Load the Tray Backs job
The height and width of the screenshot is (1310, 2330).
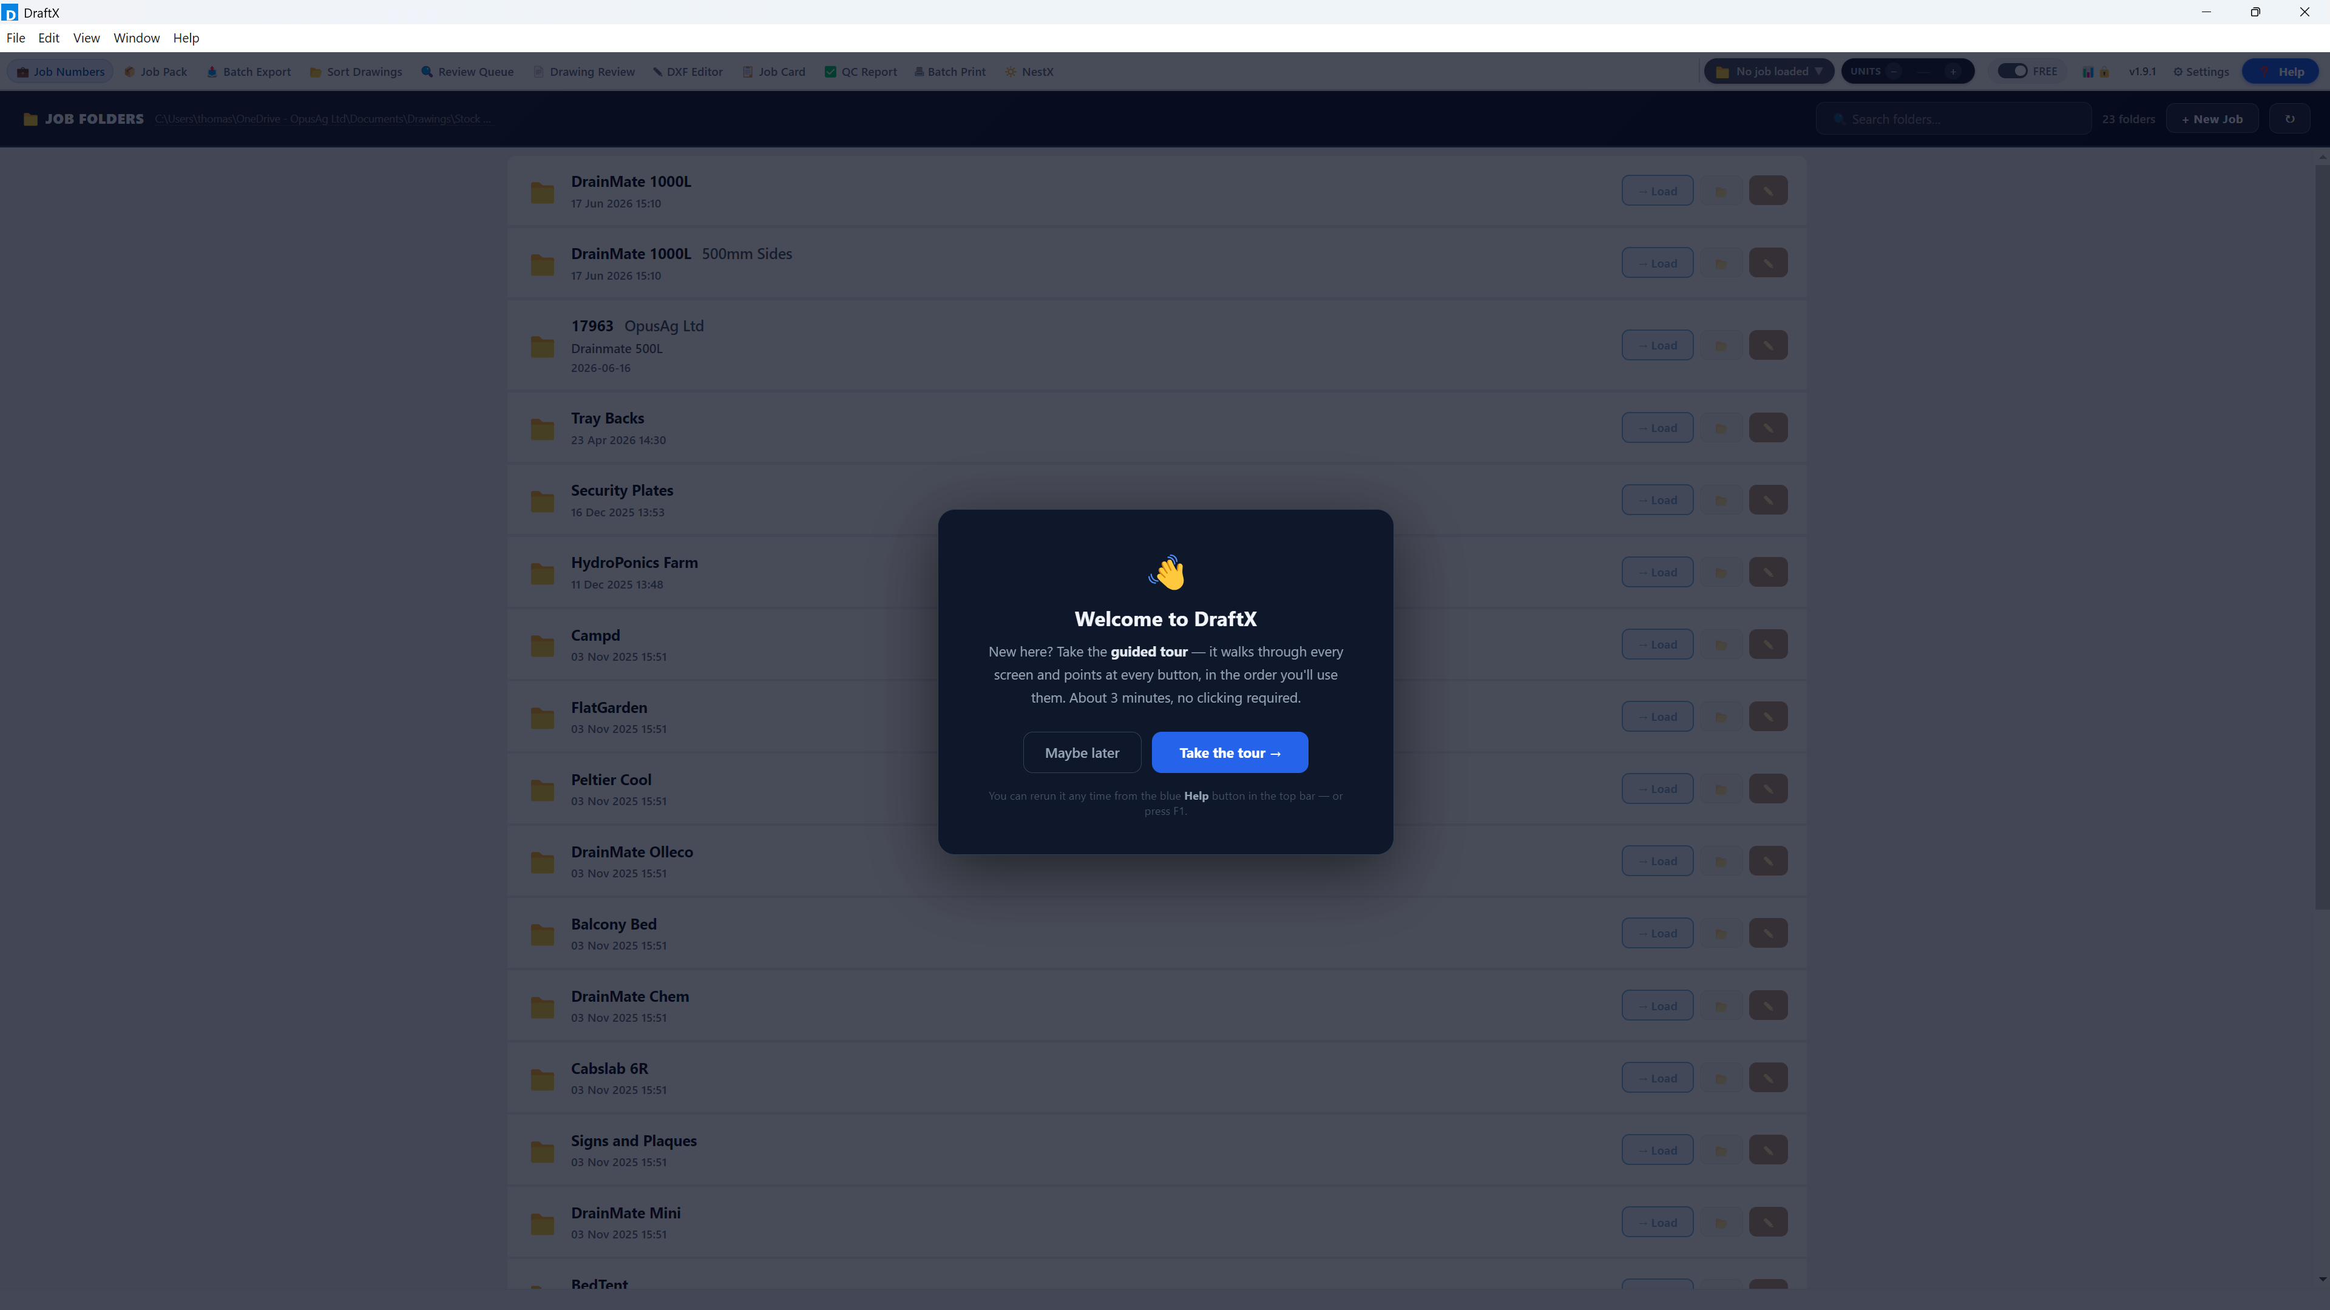[1657, 428]
